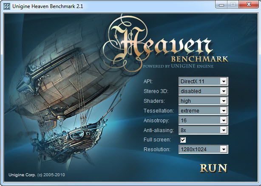Open the Resolution dropdown showing 1280x1024
The image size is (261, 186).
point(203,149)
